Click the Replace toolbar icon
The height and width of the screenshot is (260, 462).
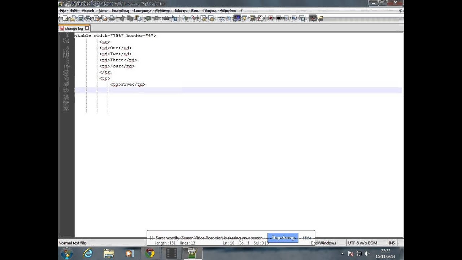click(174, 18)
